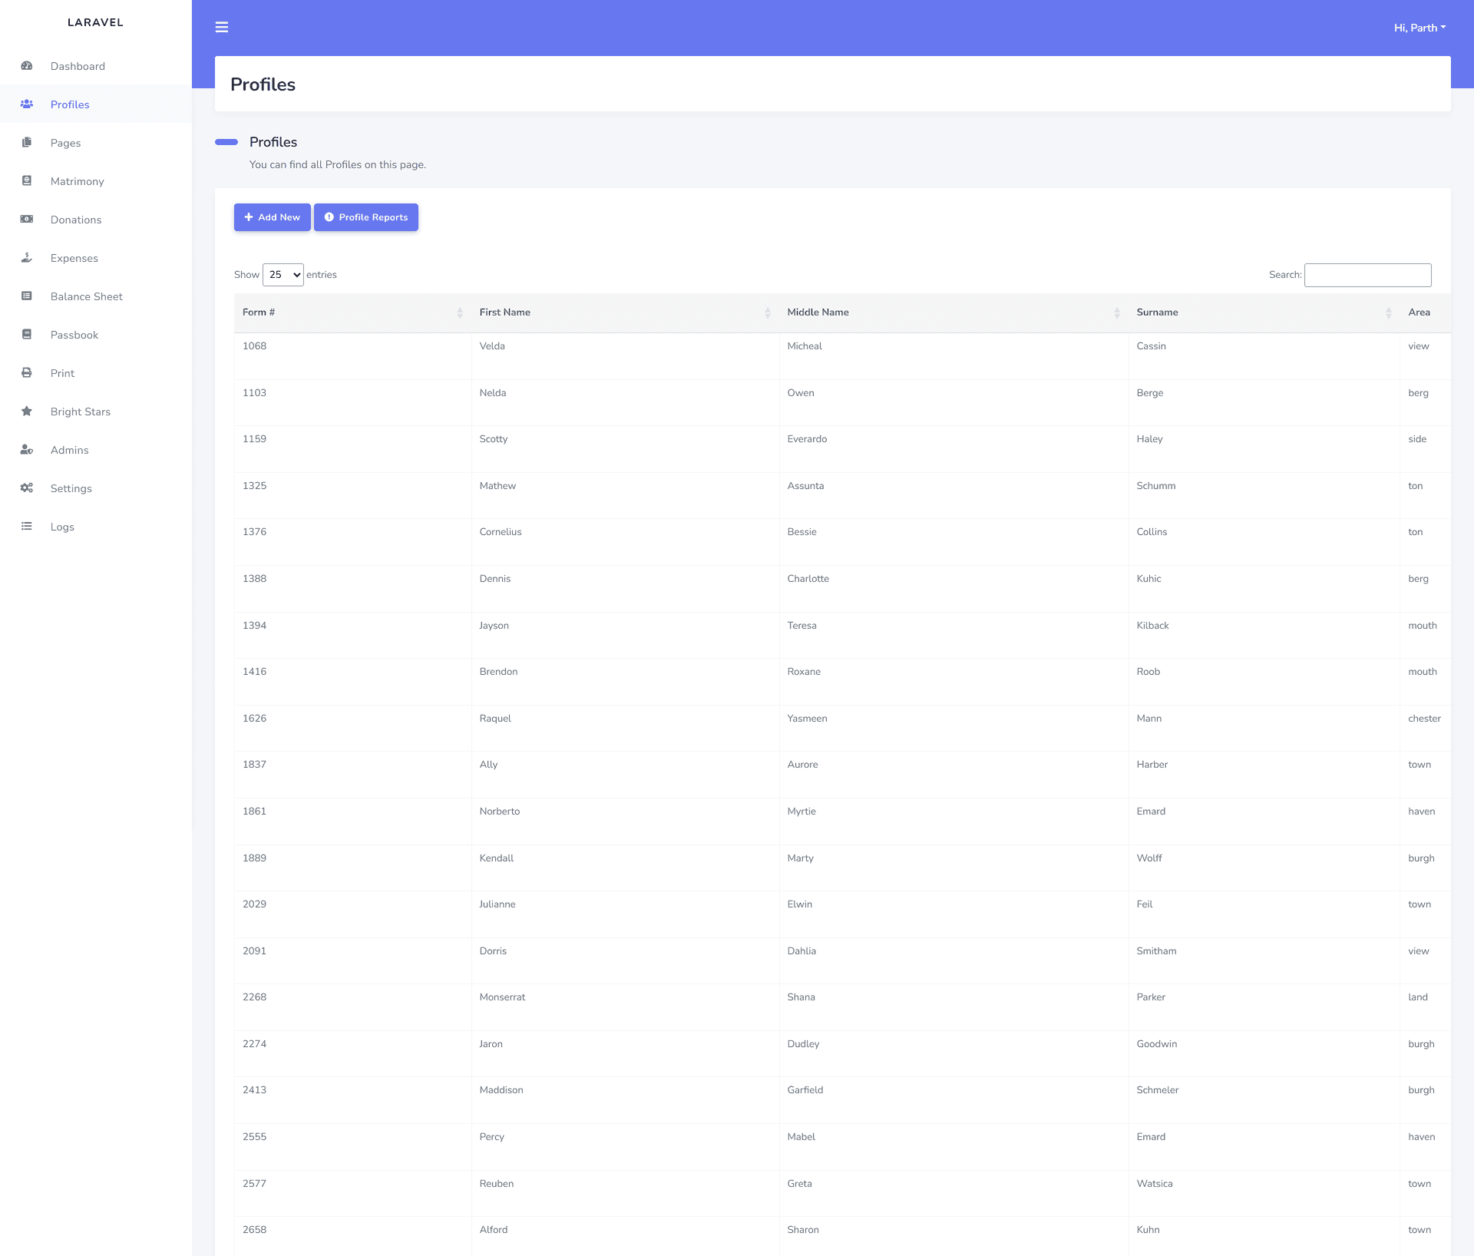Click the Matrimony sidebar icon
The width and height of the screenshot is (1474, 1256).
click(27, 181)
